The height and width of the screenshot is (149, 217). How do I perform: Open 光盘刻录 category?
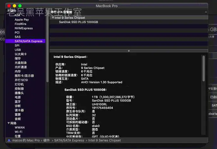(x=21, y=63)
